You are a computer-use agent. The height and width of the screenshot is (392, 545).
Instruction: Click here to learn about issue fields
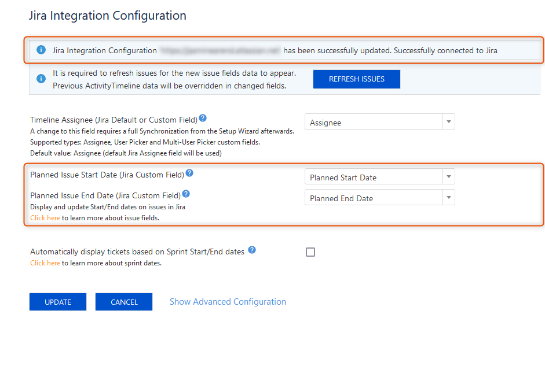pos(45,217)
